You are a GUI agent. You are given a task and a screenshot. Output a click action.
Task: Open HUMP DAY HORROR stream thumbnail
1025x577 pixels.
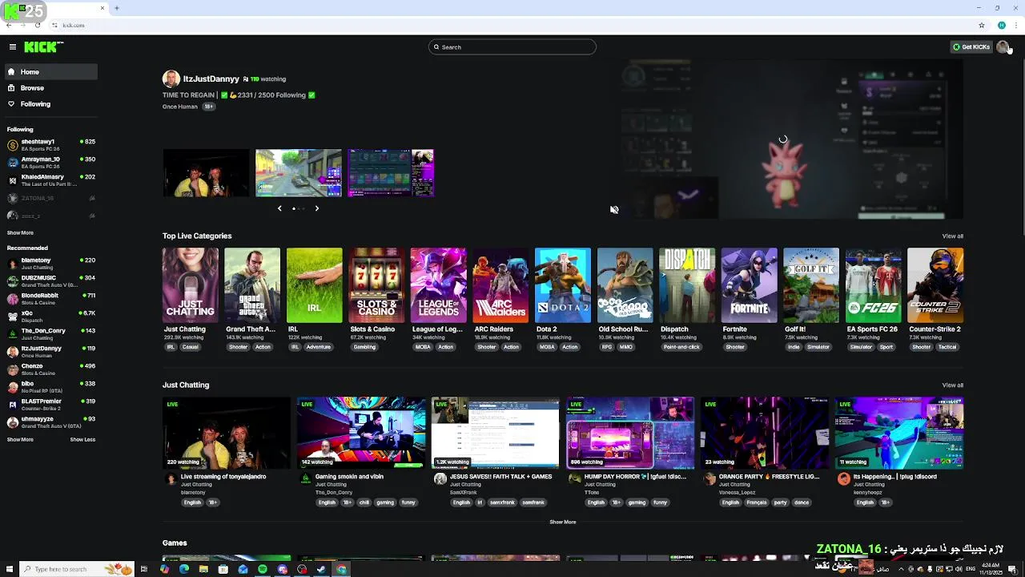coord(630,433)
